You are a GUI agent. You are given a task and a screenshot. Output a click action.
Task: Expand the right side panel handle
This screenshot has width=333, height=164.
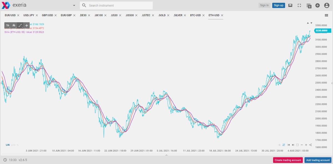[x=332, y=83]
